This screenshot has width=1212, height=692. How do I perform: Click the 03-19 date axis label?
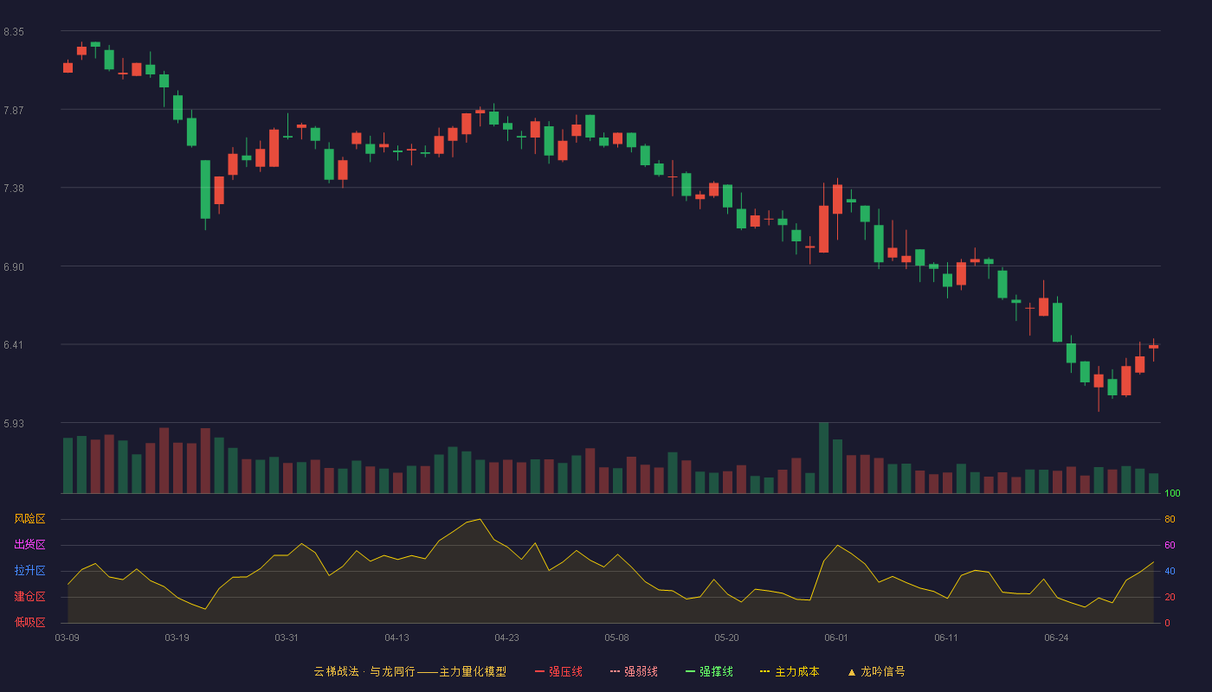tap(177, 638)
